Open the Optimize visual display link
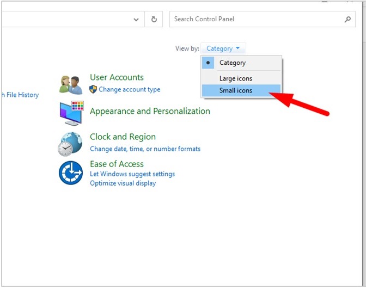Screen dimensions: 366x289 tap(123, 183)
